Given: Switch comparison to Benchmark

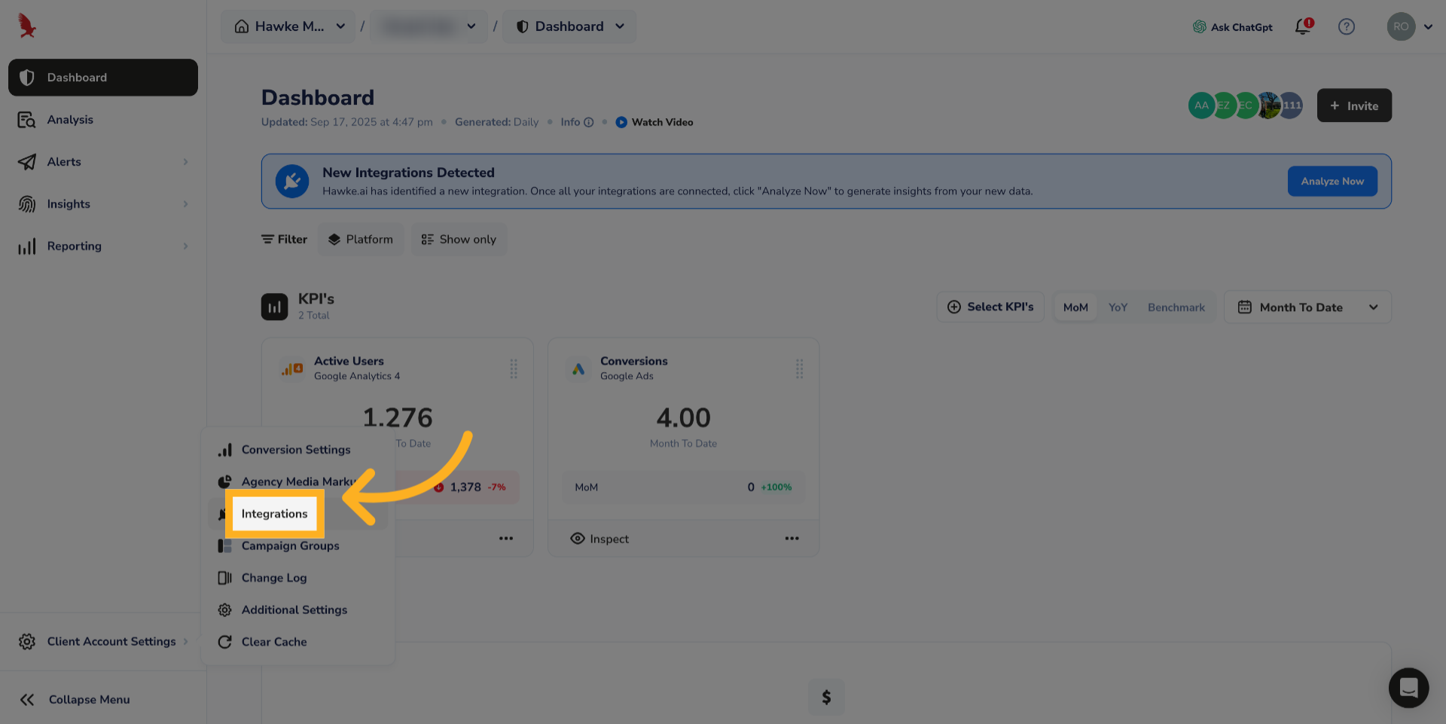Looking at the screenshot, I should tap(1176, 307).
